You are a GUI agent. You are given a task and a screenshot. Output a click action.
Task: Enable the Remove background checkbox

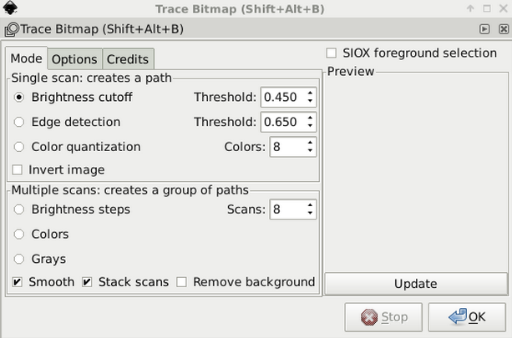pyautogui.click(x=181, y=282)
